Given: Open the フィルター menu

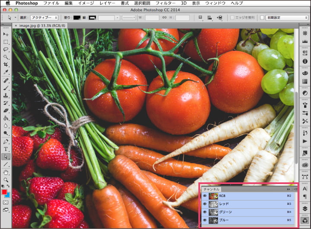Looking at the screenshot, I should pos(165,3).
